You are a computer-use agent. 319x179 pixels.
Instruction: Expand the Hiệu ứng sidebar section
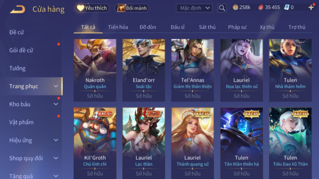[x=33, y=140]
